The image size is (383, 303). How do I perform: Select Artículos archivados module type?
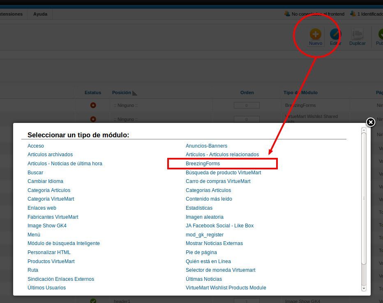click(x=50, y=155)
